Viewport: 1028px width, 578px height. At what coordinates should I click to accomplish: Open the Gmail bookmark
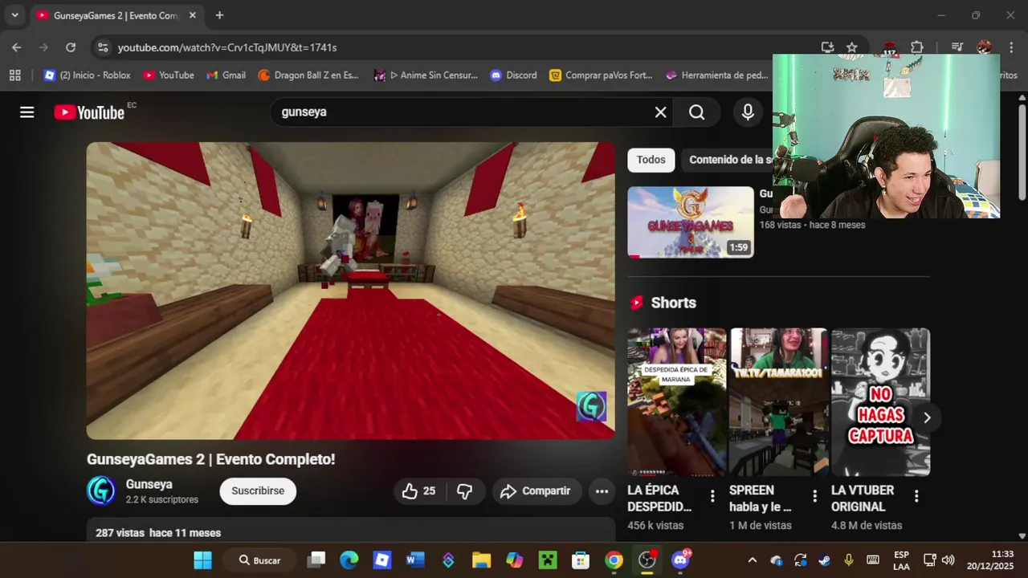click(x=226, y=75)
